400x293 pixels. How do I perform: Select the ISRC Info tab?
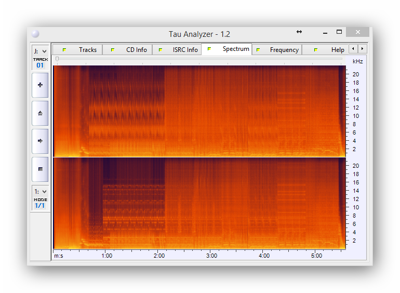click(177, 50)
